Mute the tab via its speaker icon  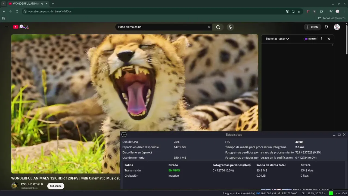tap(42, 4)
